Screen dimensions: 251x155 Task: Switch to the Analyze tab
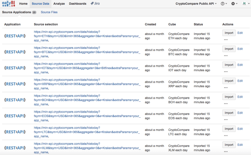coord(59,4)
